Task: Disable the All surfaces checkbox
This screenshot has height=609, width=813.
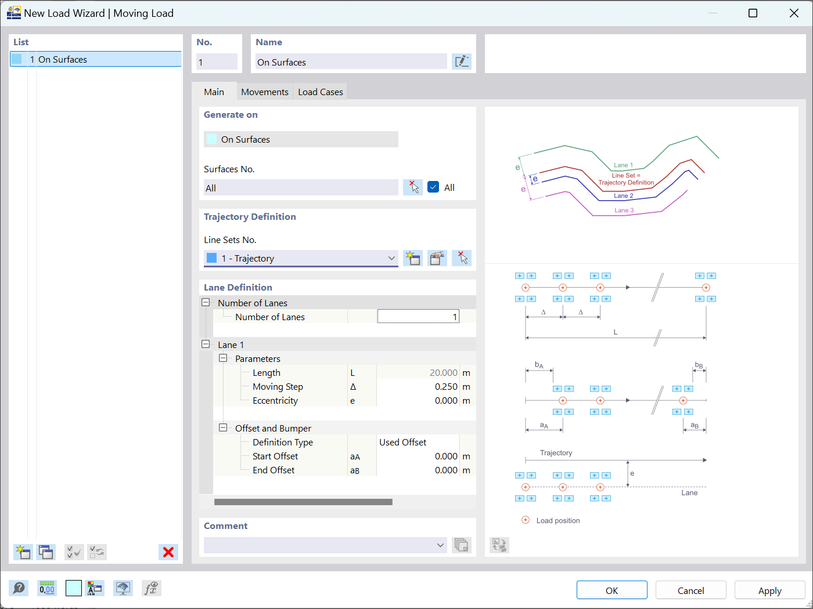Action: pyautogui.click(x=433, y=187)
